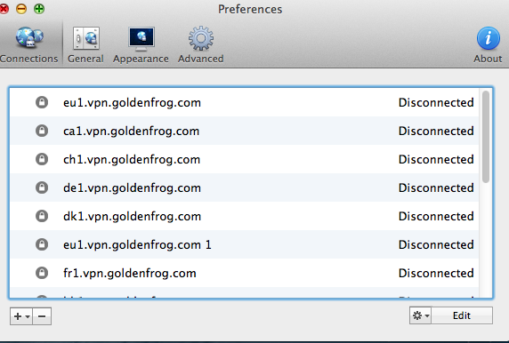The image size is (509, 343).
Task: Click the lock icon beside de1.vpn.goldenfrog.com
Action: (42, 187)
